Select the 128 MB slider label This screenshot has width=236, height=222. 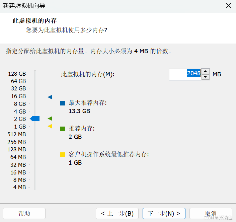point(17,149)
